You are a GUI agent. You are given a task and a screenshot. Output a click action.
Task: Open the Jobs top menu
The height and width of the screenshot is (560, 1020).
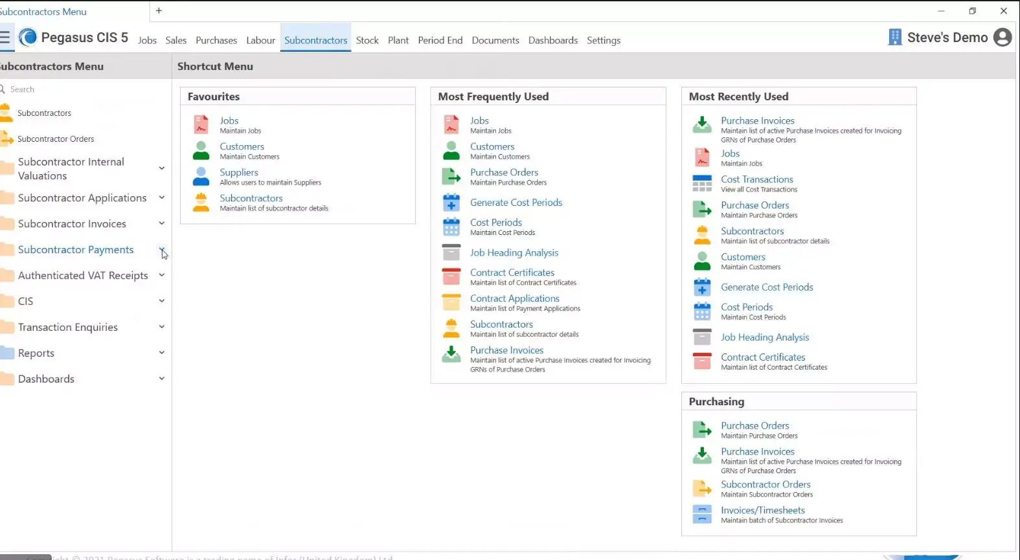click(x=147, y=40)
